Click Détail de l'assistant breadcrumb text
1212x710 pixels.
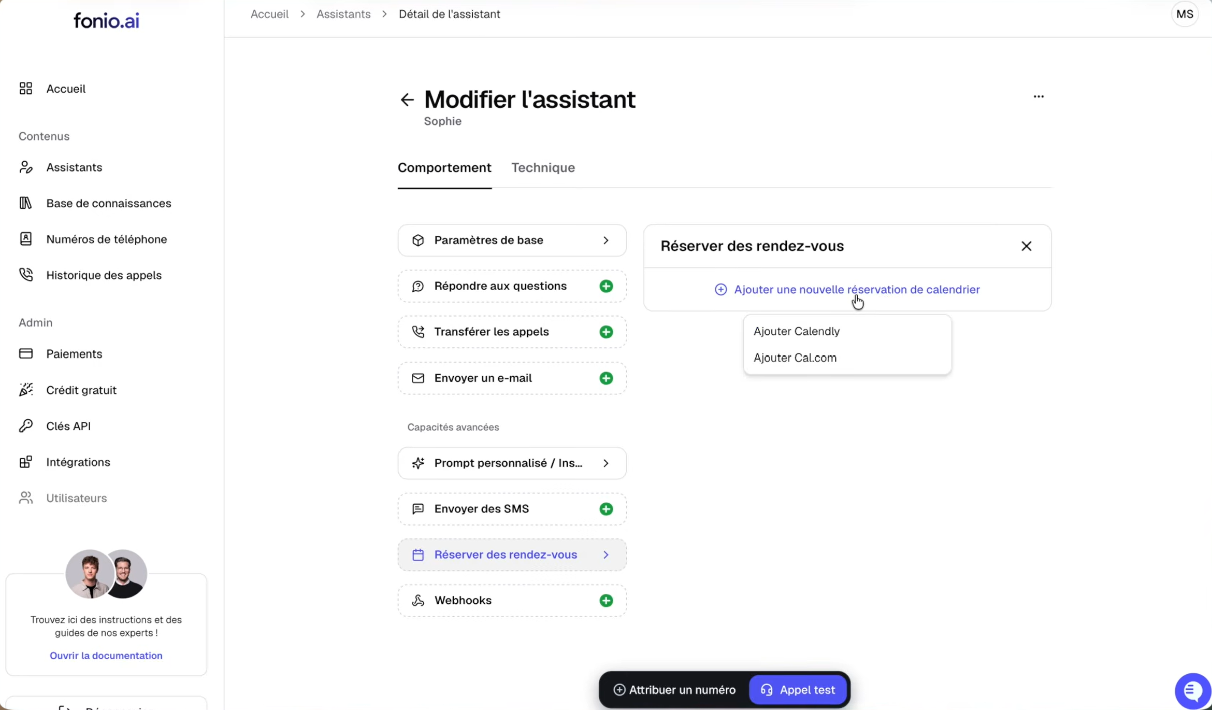coord(450,14)
